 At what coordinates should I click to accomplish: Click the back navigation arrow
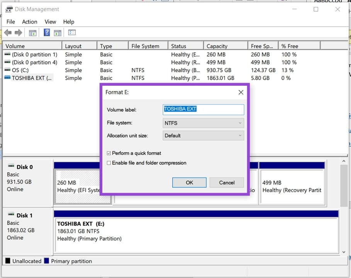8,33
